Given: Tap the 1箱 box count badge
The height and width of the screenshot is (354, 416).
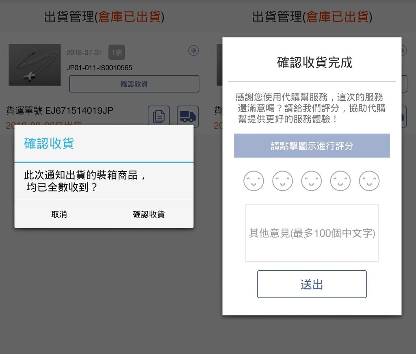Looking at the screenshot, I should [117, 52].
